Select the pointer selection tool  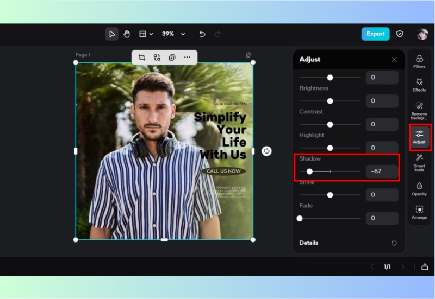pos(111,34)
